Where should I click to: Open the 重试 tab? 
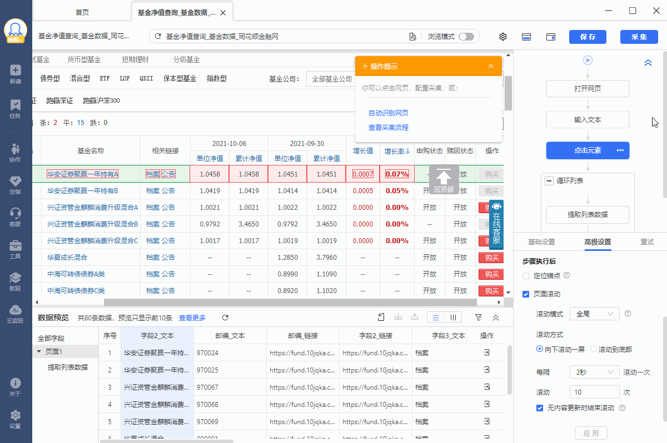tap(647, 242)
